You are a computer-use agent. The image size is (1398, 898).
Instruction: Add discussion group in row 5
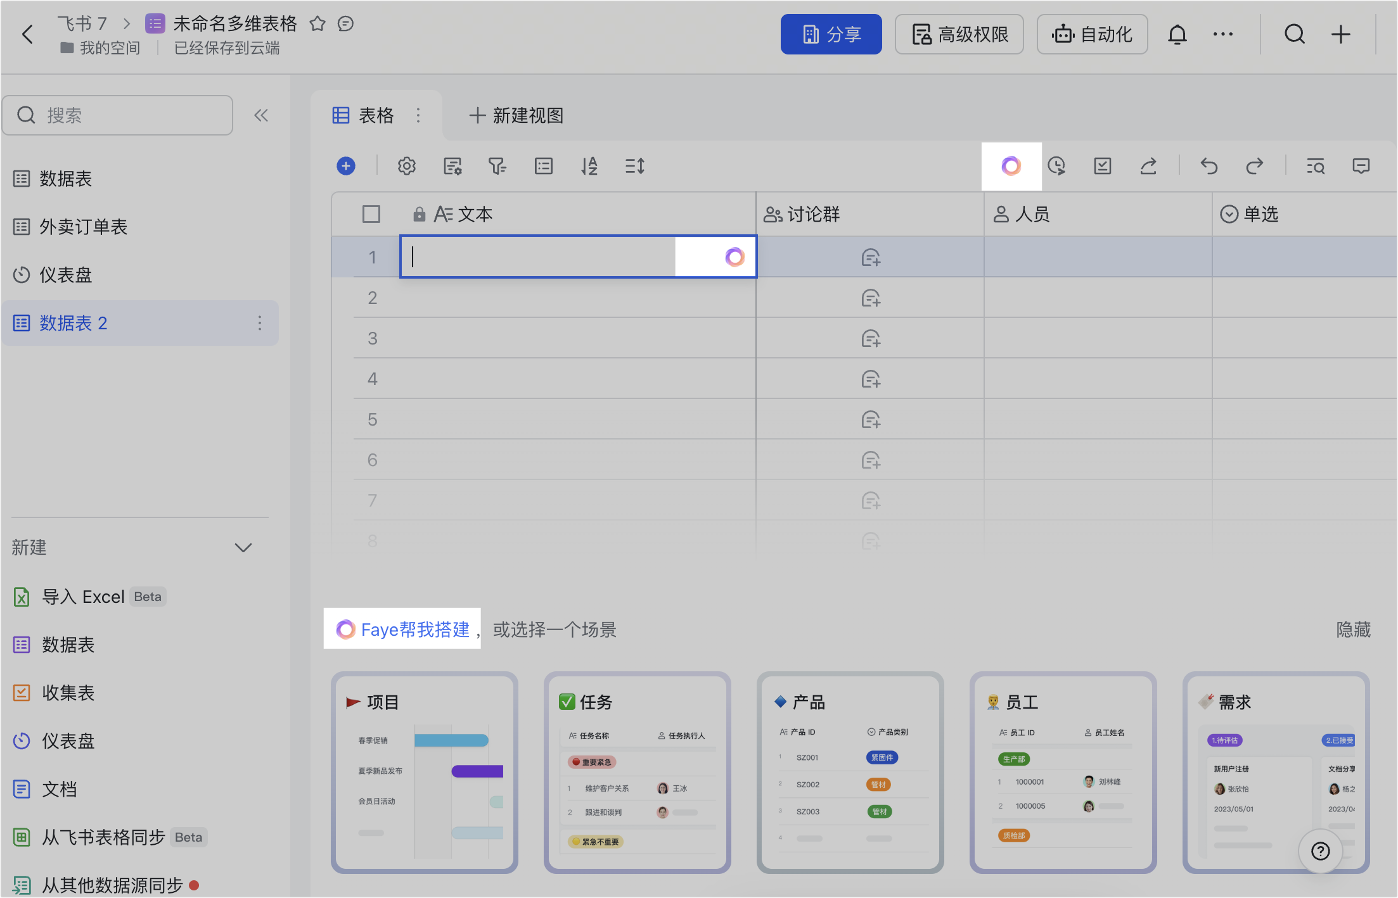[871, 419]
